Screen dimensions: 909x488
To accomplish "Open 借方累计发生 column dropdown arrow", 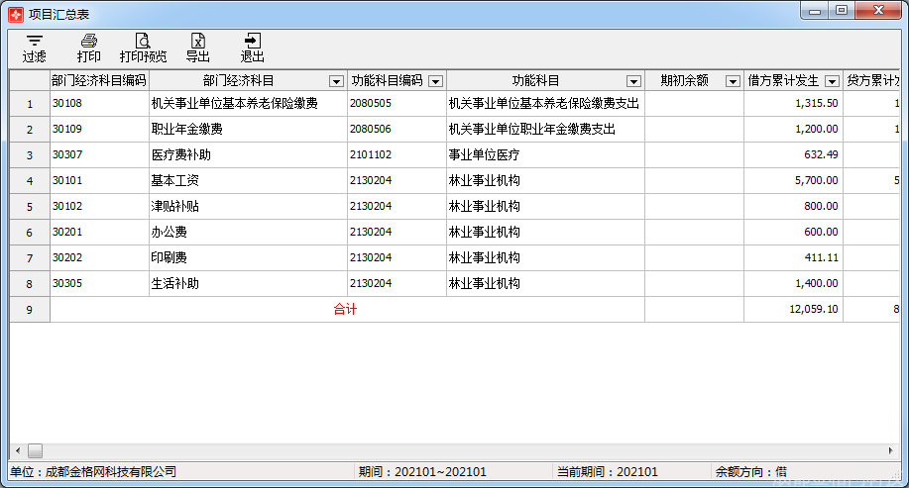I will click(x=833, y=81).
